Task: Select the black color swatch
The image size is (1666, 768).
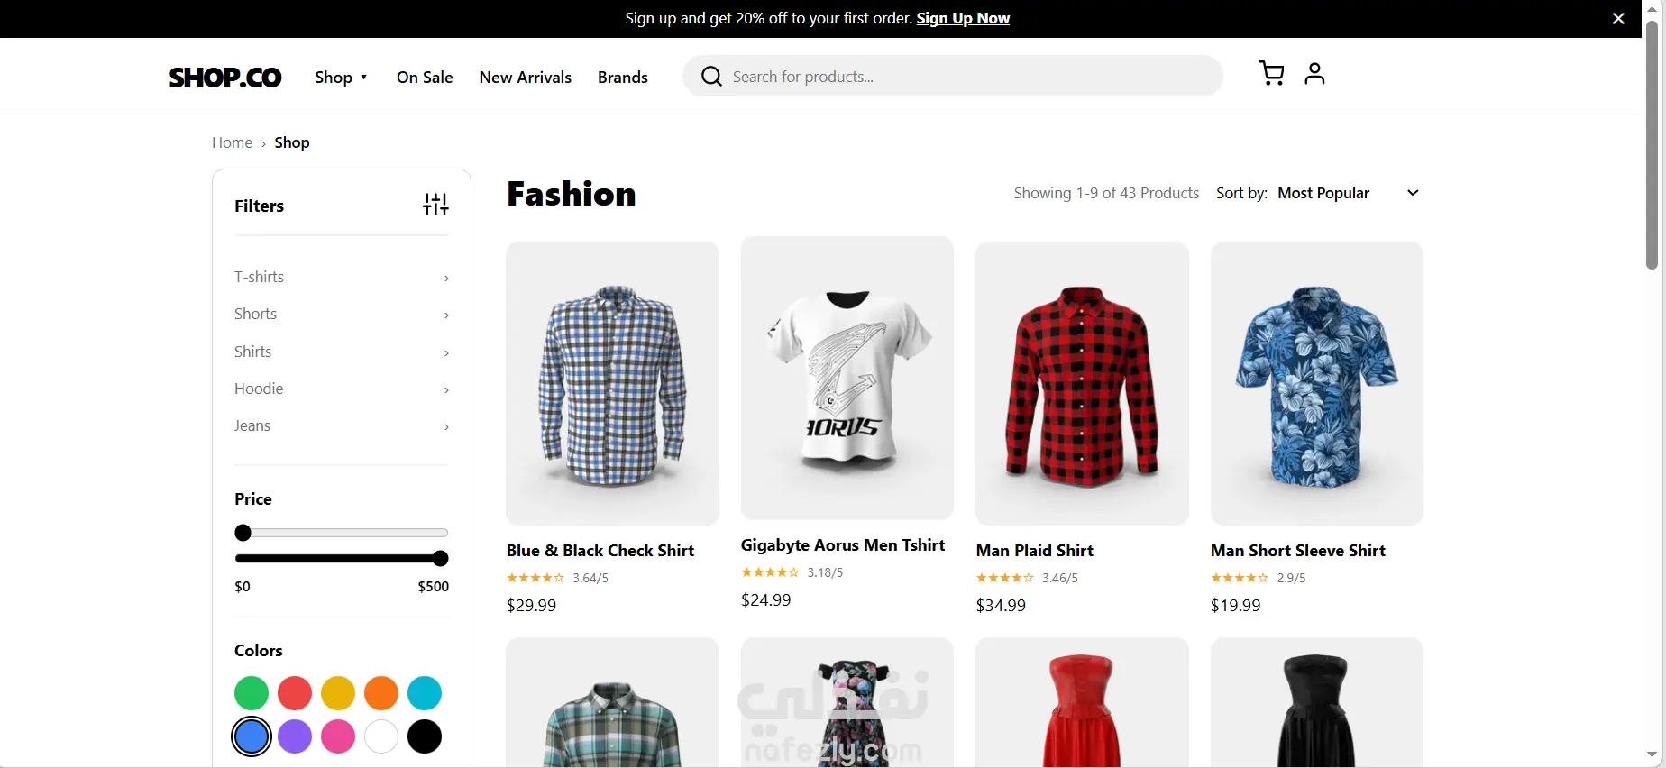Action: [x=425, y=736]
